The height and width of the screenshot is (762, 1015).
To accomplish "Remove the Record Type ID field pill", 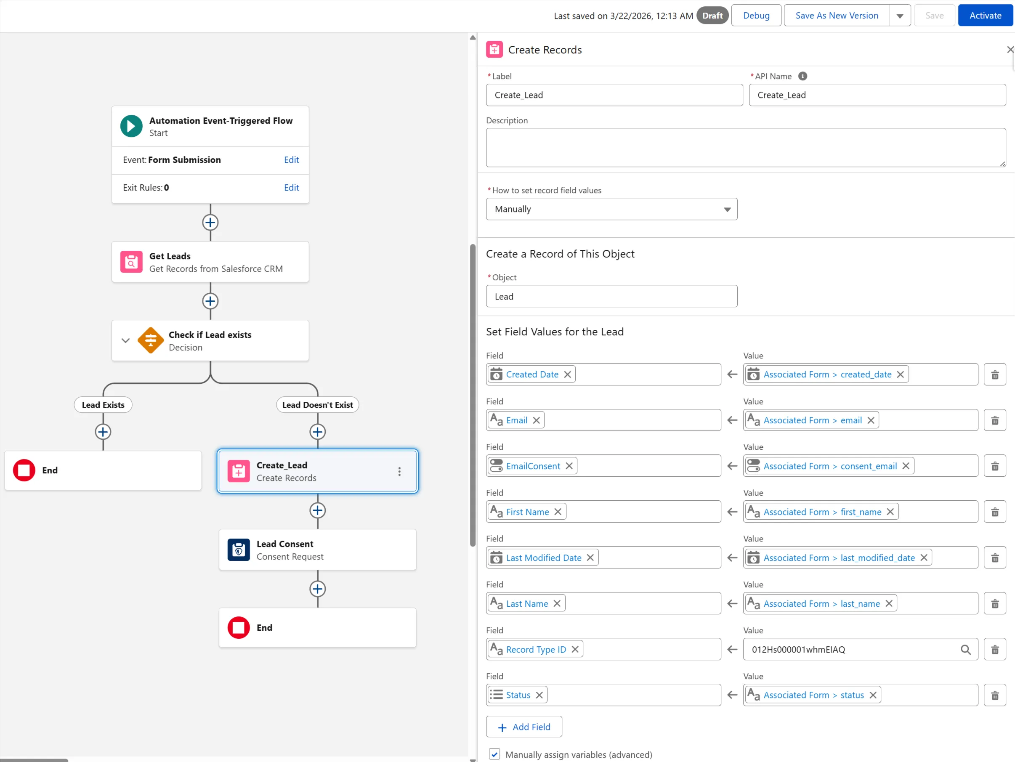I will tap(575, 649).
